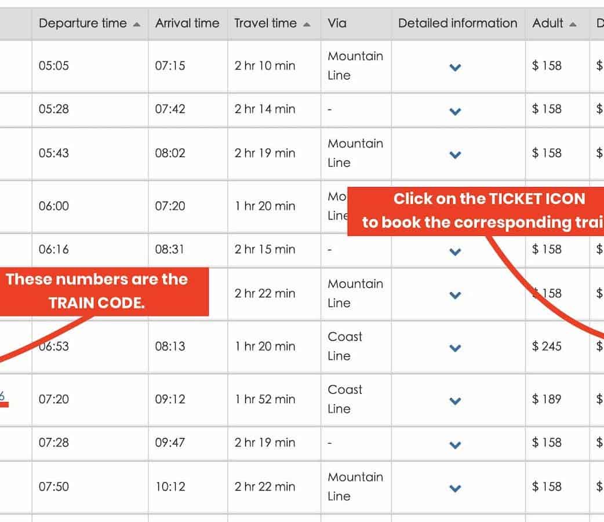Expand the 06:16 train's detailed information

[456, 251]
